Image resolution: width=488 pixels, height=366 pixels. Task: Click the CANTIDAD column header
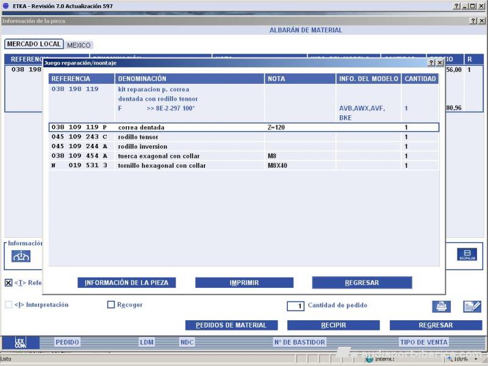[420, 79]
